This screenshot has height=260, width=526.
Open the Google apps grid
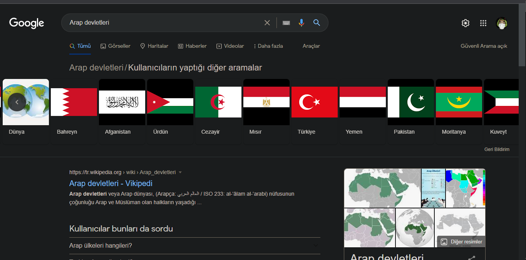point(483,23)
